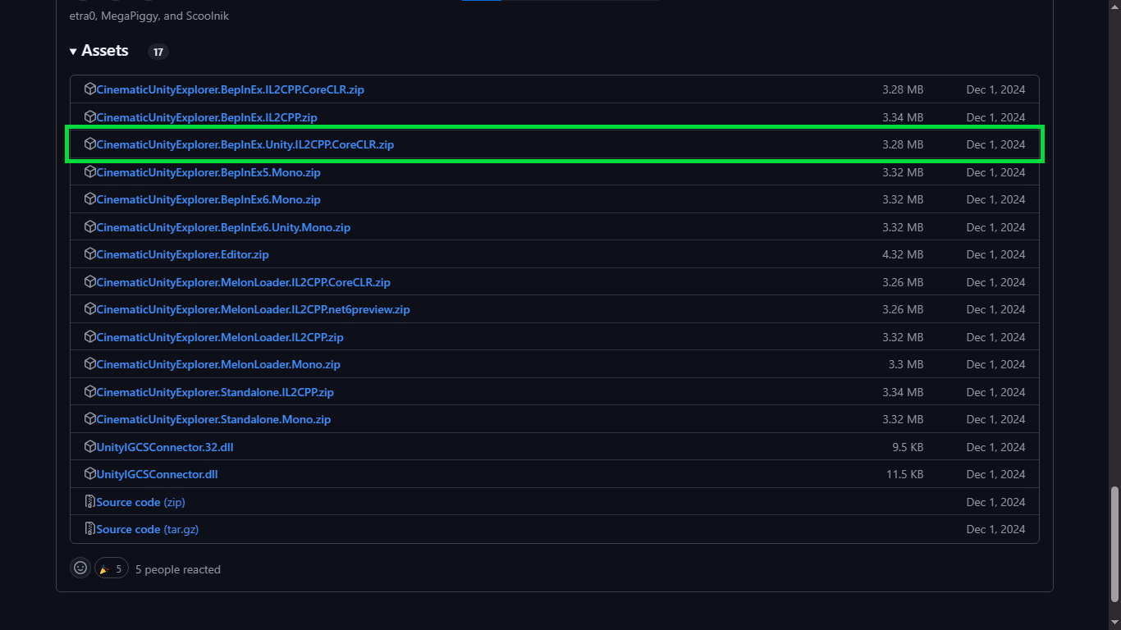Click Dec 1, 2024 on the Source code (zip) row
The height and width of the screenshot is (630, 1121).
pos(995,502)
